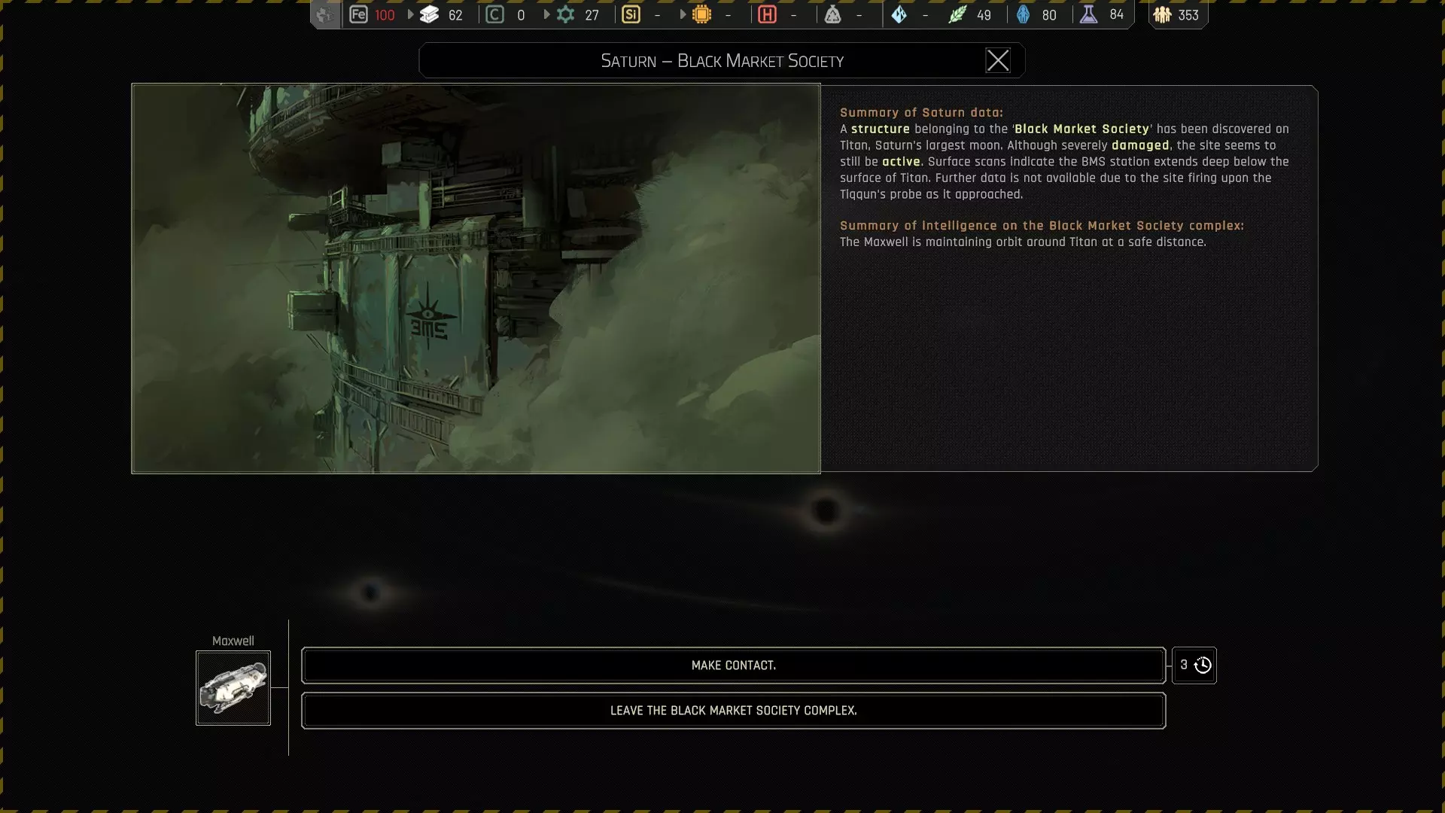Click the Si silicon resource icon
The height and width of the screenshot is (813, 1445).
[631, 14]
